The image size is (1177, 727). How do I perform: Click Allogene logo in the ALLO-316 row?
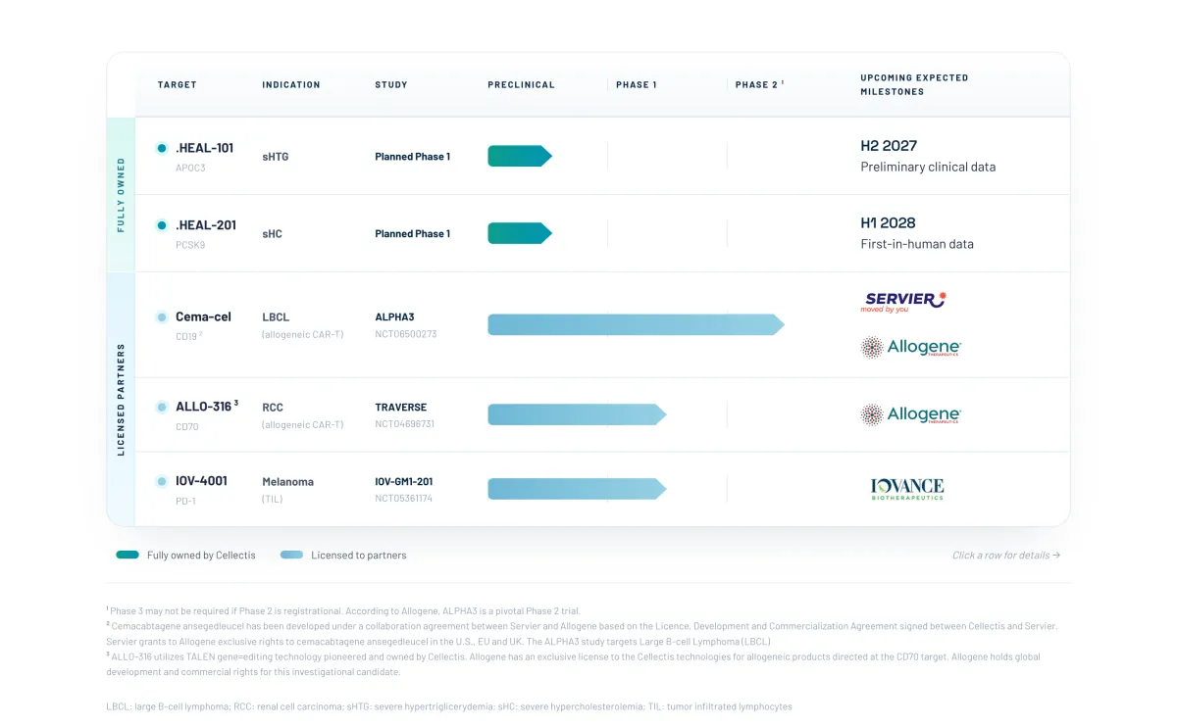911,414
